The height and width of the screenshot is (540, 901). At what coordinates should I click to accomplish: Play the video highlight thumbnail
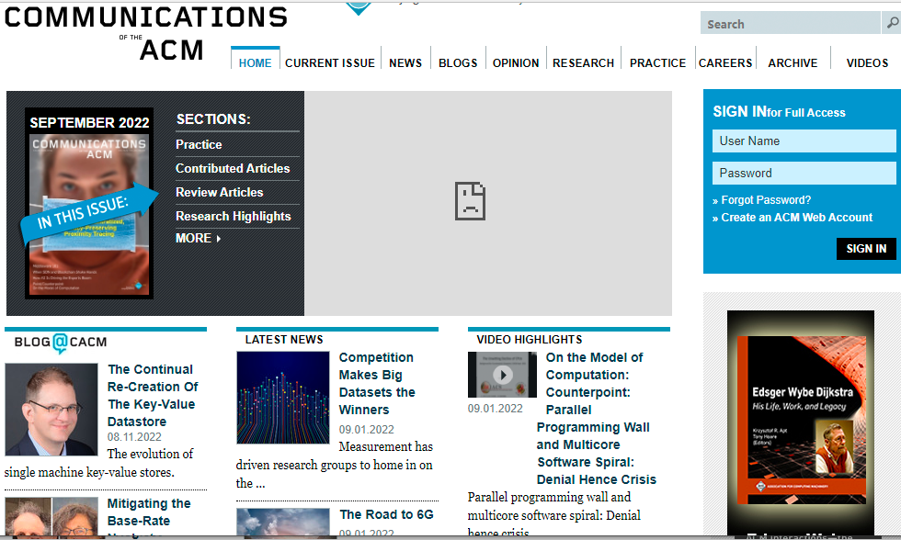tap(502, 375)
